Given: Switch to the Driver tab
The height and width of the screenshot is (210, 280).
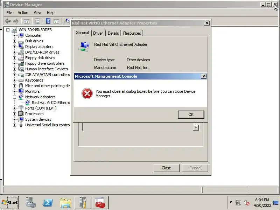Looking at the screenshot, I should 98,33.
